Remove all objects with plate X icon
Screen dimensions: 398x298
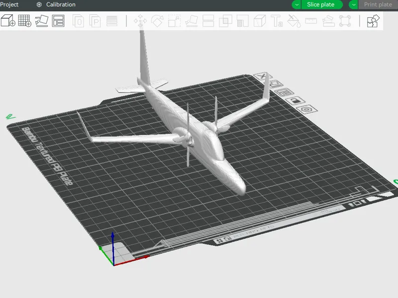pos(263,76)
